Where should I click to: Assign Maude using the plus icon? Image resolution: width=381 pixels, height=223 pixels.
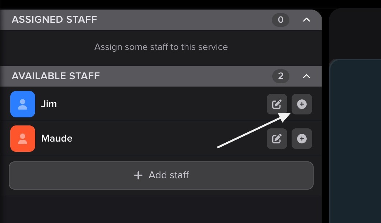(302, 139)
